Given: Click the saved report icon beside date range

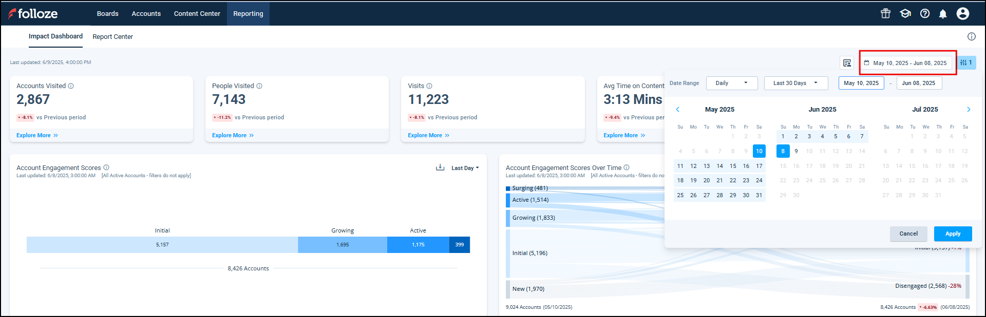Looking at the screenshot, I should 847,63.
